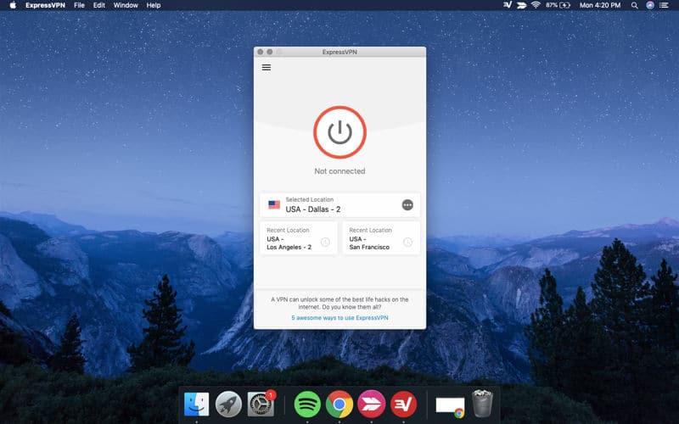Toggle the VPN power connect button
The height and width of the screenshot is (424, 679).
(340, 132)
